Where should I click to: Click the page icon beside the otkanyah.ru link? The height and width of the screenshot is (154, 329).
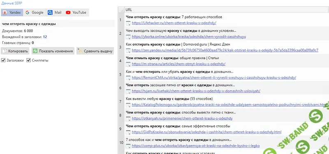pos(128,119)
